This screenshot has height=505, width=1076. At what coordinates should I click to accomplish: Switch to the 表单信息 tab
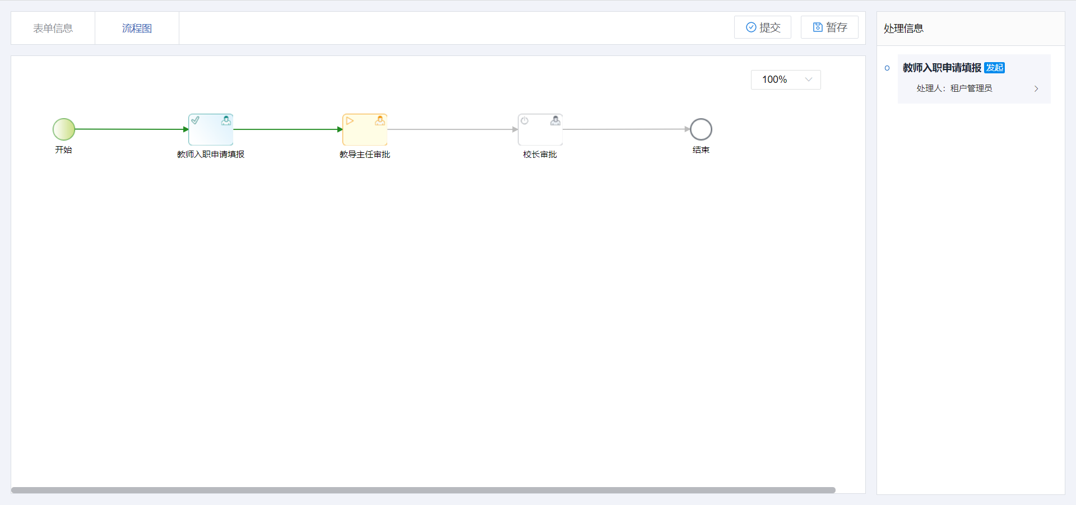tap(53, 28)
